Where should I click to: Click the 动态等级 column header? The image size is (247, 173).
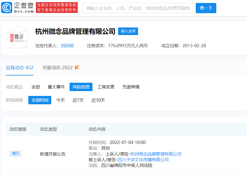pos(18,129)
